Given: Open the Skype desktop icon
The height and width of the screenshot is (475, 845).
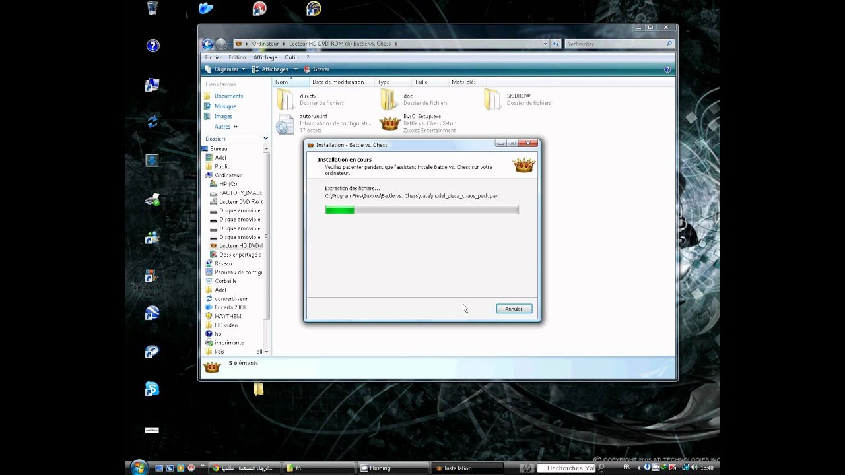Looking at the screenshot, I should click(x=152, y=389).
